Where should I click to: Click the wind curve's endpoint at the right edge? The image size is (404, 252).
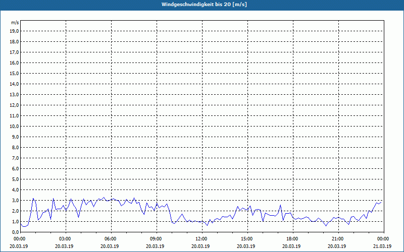(x=382, y=201)
